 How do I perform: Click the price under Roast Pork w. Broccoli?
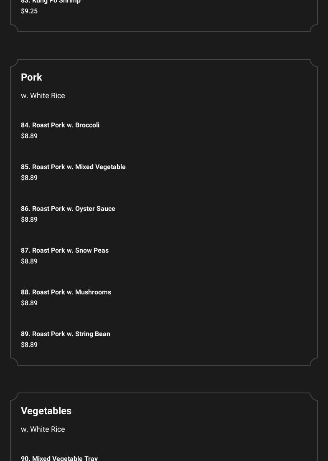click(29, 136)
